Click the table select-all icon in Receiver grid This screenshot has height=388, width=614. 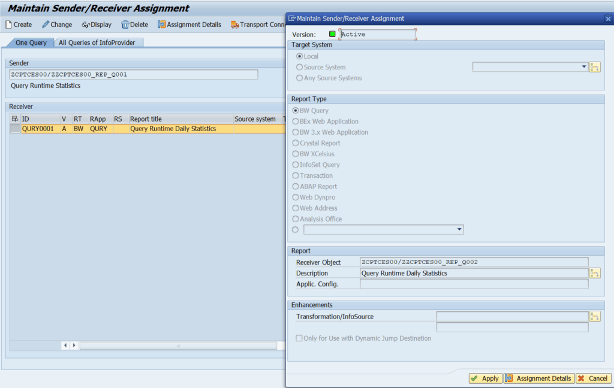coord(15,119)
